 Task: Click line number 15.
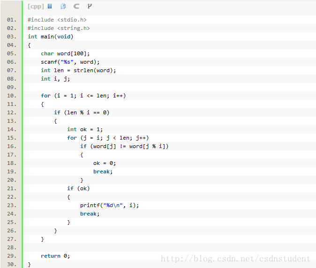point(12,138)
